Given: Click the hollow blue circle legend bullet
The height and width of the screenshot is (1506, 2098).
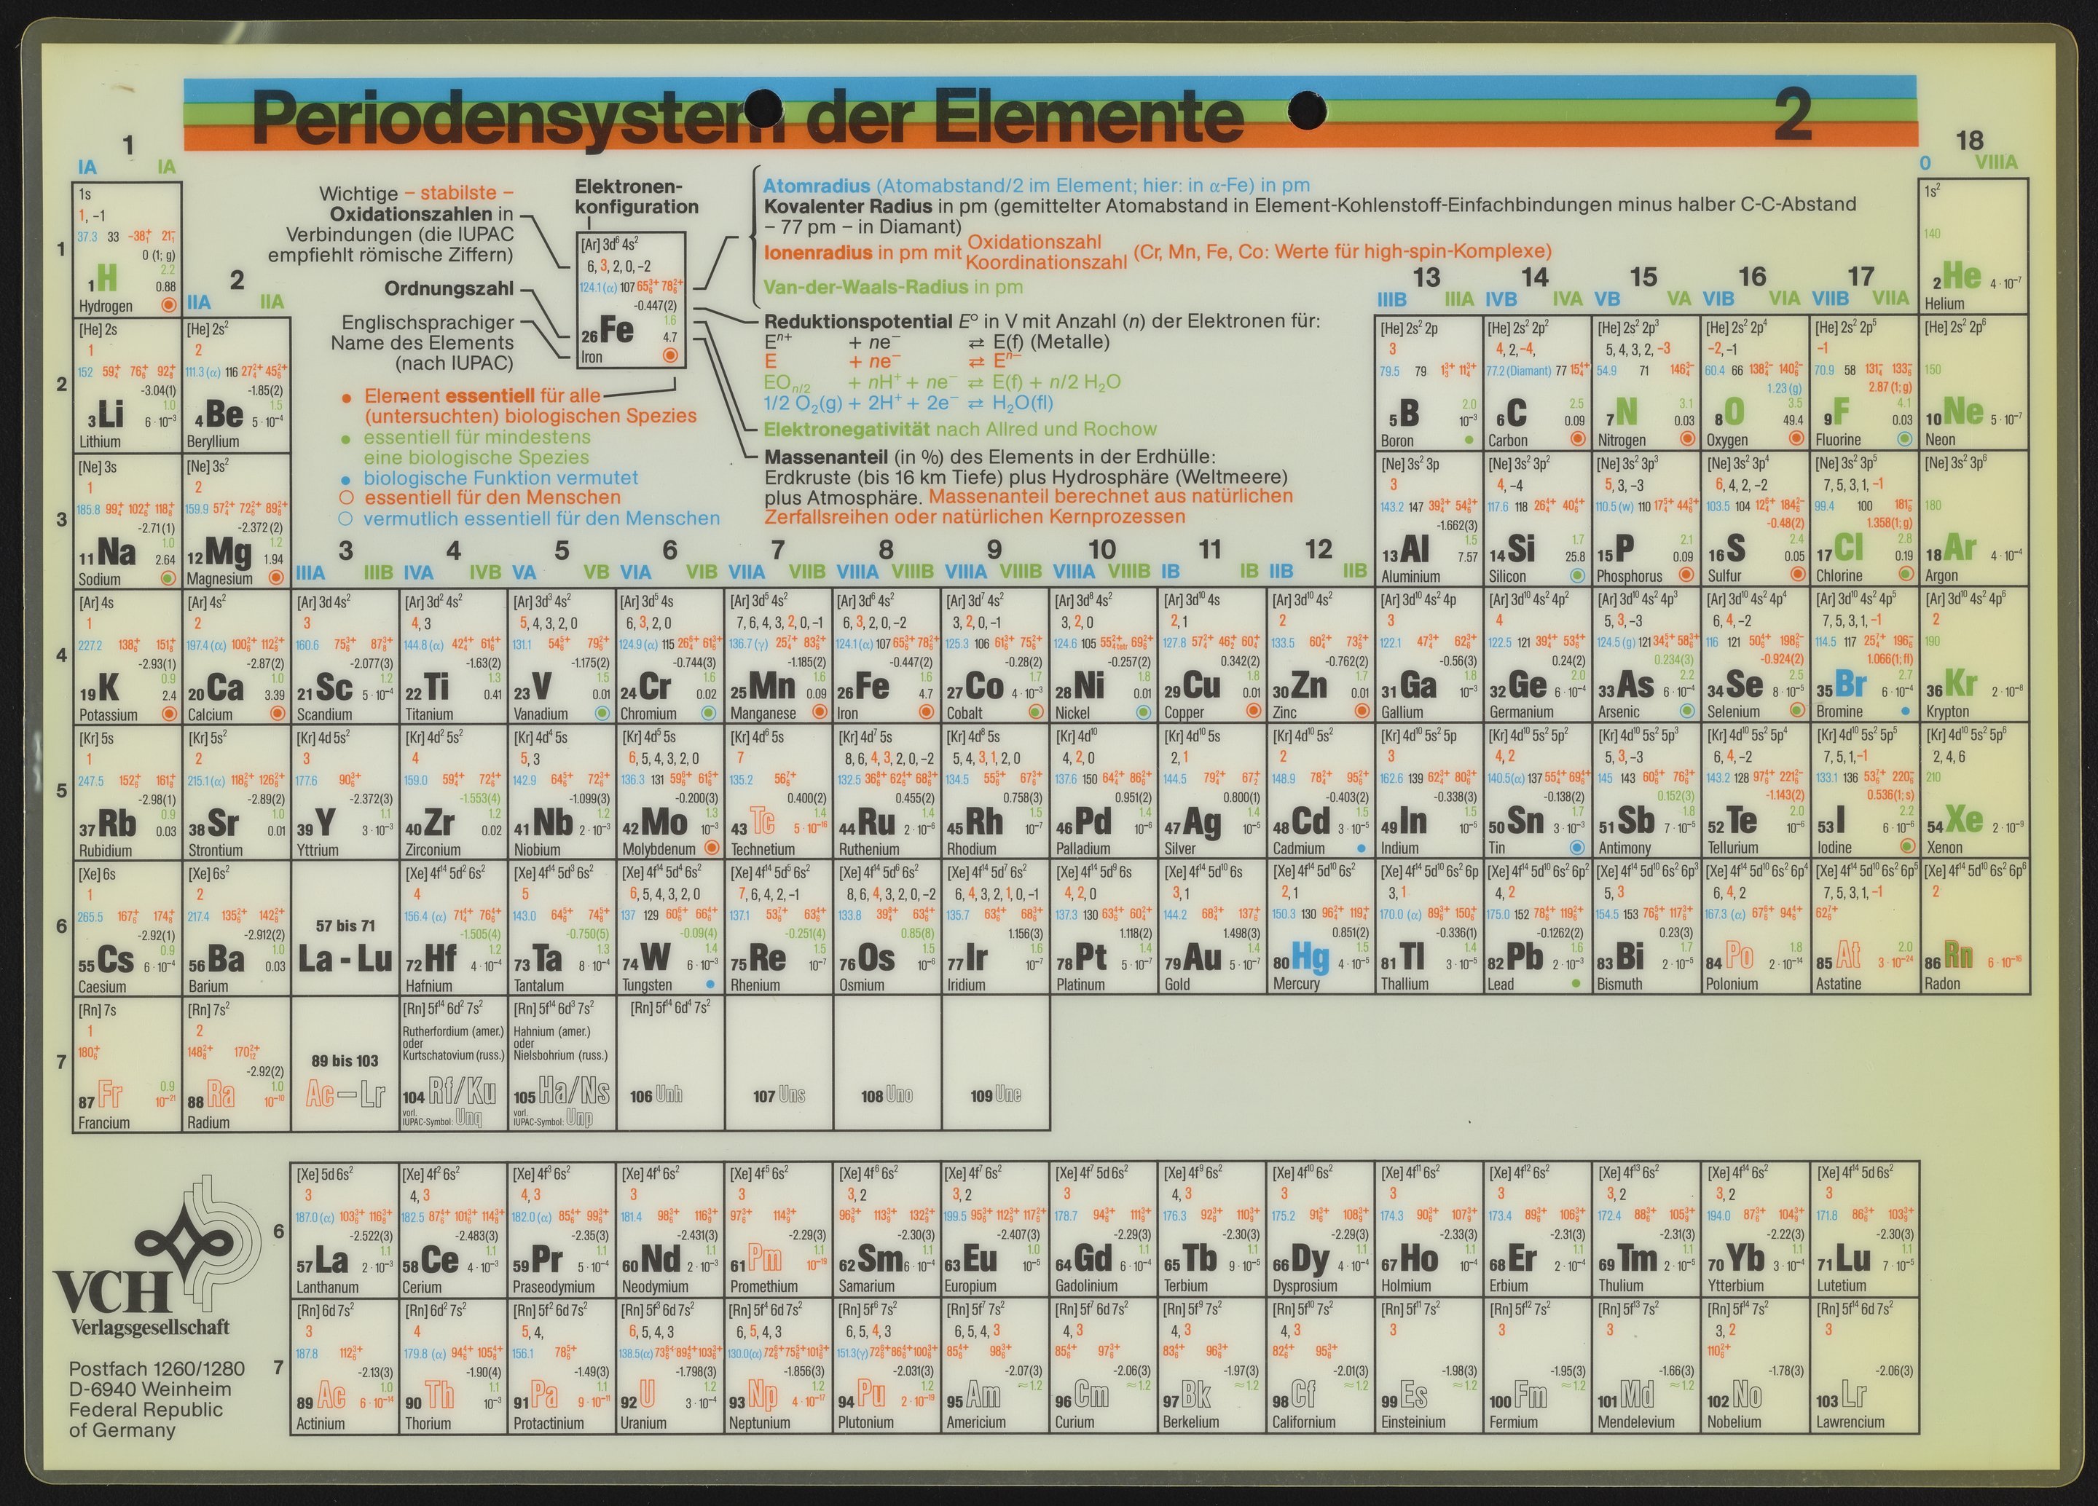Looking at the screenshot, I should [347, 519].
